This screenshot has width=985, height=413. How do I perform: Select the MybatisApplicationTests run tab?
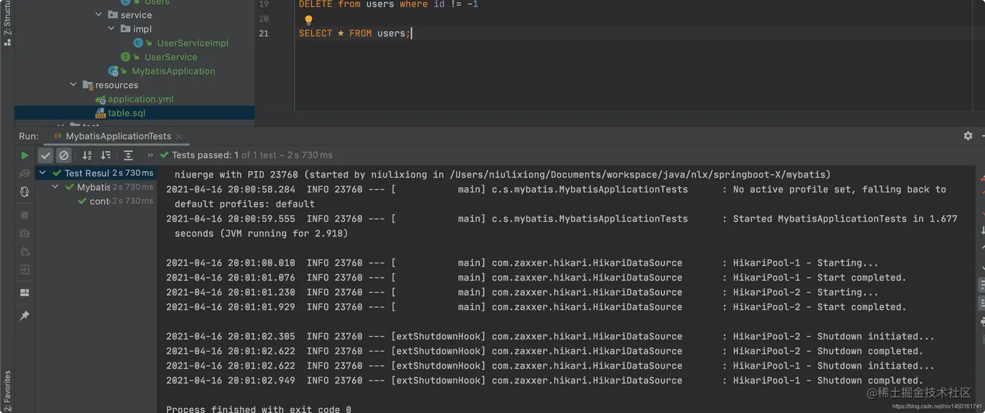pos(118,137)
